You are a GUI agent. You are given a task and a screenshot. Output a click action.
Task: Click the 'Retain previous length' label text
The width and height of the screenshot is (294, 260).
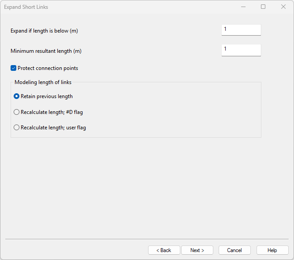click(47, 96)
